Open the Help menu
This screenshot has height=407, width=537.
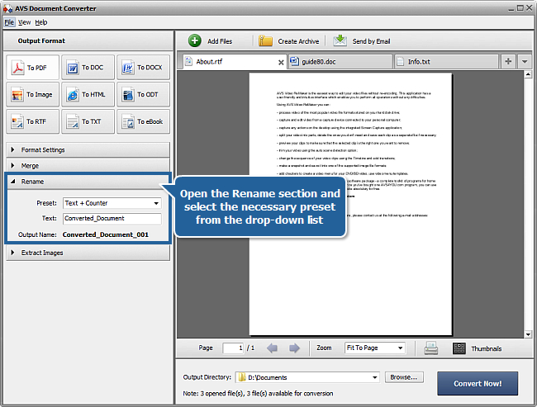point(41,22)
